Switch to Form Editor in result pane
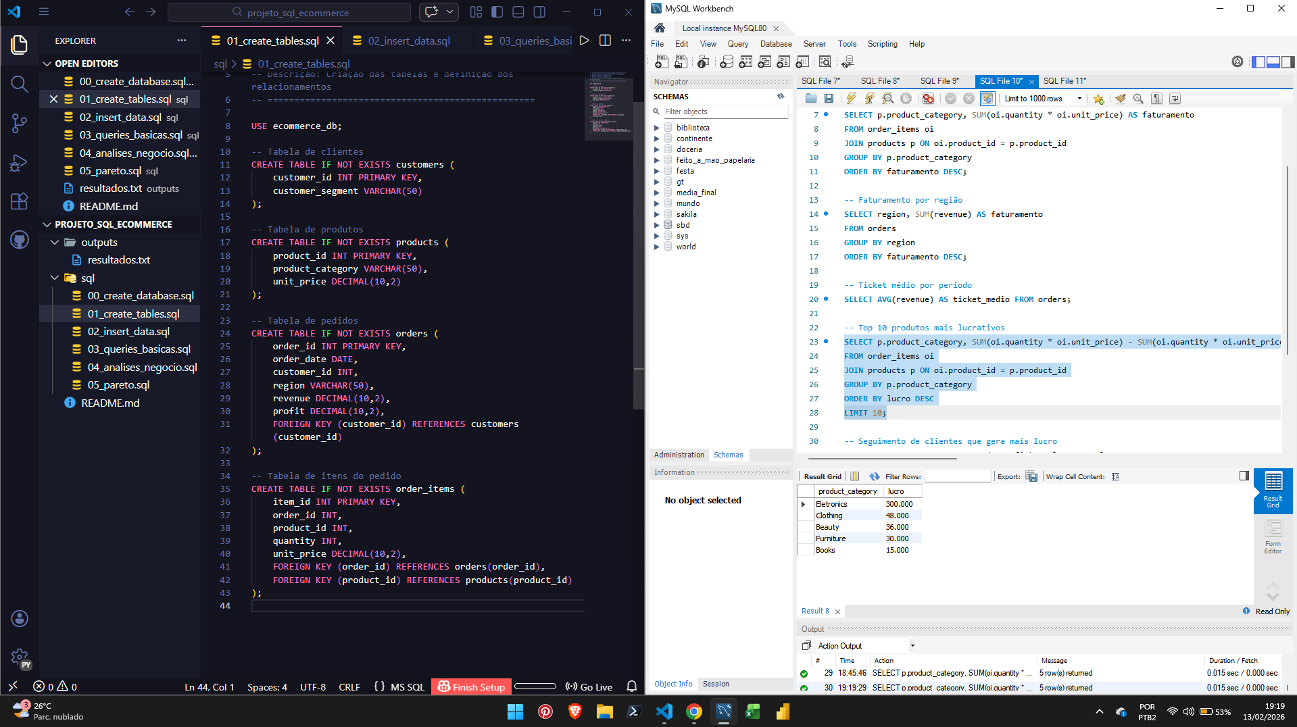1297x727 pixels. (1273, 537)
